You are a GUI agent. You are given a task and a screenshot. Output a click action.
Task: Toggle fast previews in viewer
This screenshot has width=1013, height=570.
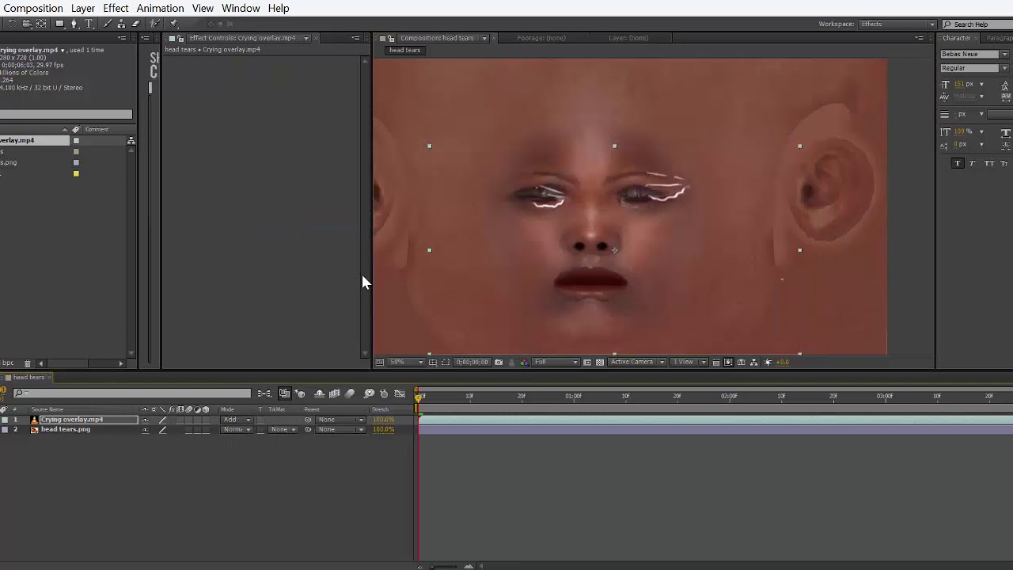tap(729, 362)
